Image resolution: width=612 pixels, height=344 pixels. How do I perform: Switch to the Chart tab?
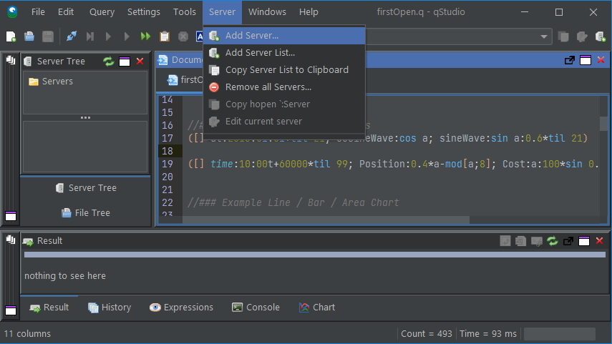tap(317, 308)
